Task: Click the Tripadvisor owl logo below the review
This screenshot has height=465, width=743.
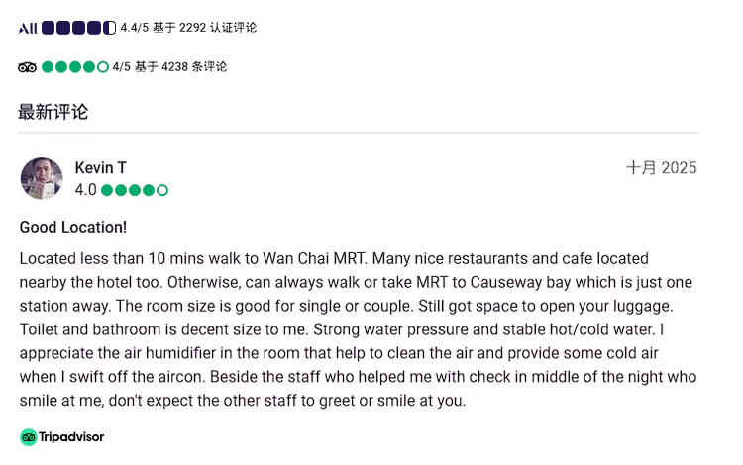Action: [x=28, y=437]
